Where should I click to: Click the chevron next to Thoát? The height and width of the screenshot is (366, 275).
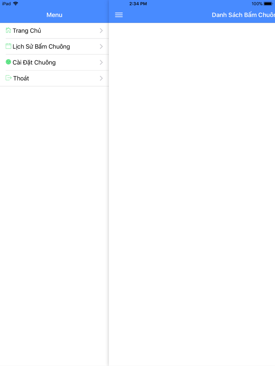click(x=101, y=78)
